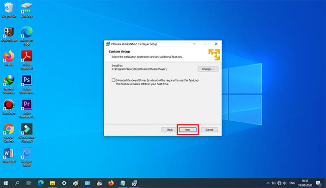Open the battery status tray icon
The image size is (326, 188).
pyautogui.click(x=273, y=183)
